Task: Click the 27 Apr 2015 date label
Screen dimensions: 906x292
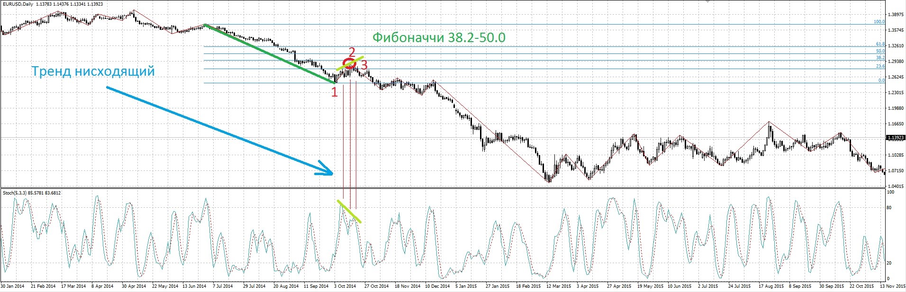Action: [x=619, y=286]
